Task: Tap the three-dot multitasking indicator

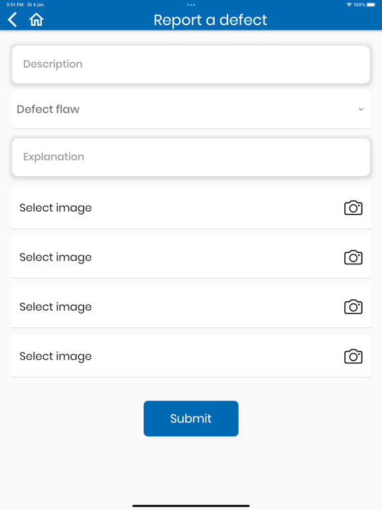Action: coord(191,5)
